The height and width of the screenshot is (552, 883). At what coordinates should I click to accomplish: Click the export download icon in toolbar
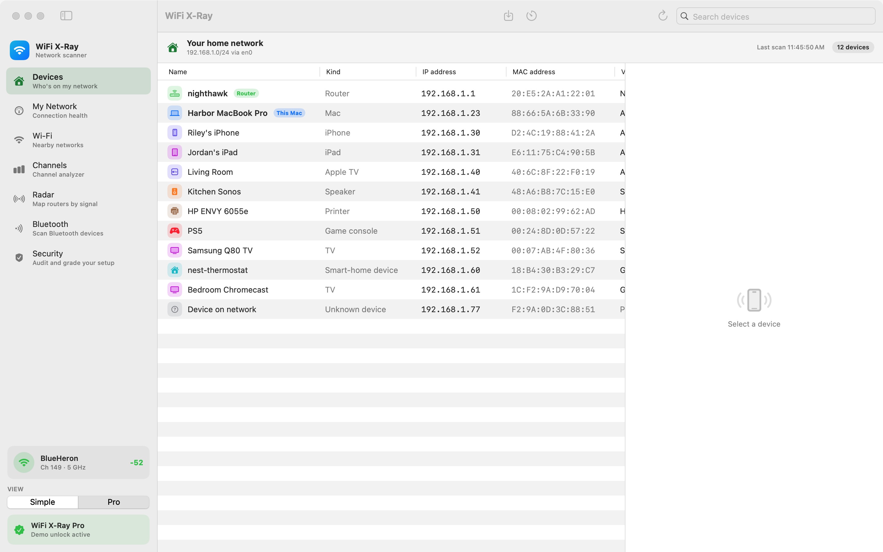point(508,16)
